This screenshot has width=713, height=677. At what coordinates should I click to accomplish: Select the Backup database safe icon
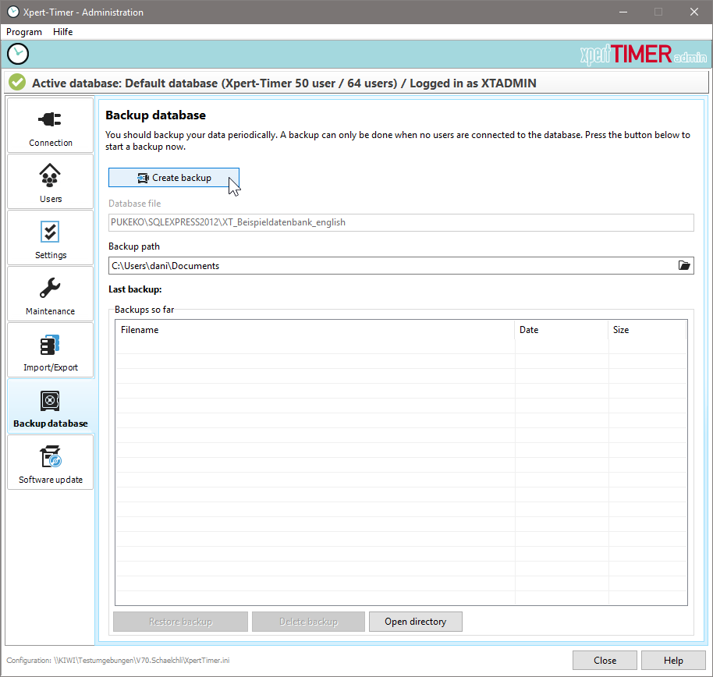pos(51,401)
